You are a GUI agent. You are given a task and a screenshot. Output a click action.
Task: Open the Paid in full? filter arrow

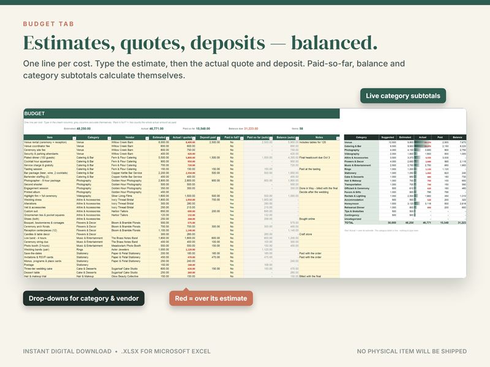tap(241, 138)
